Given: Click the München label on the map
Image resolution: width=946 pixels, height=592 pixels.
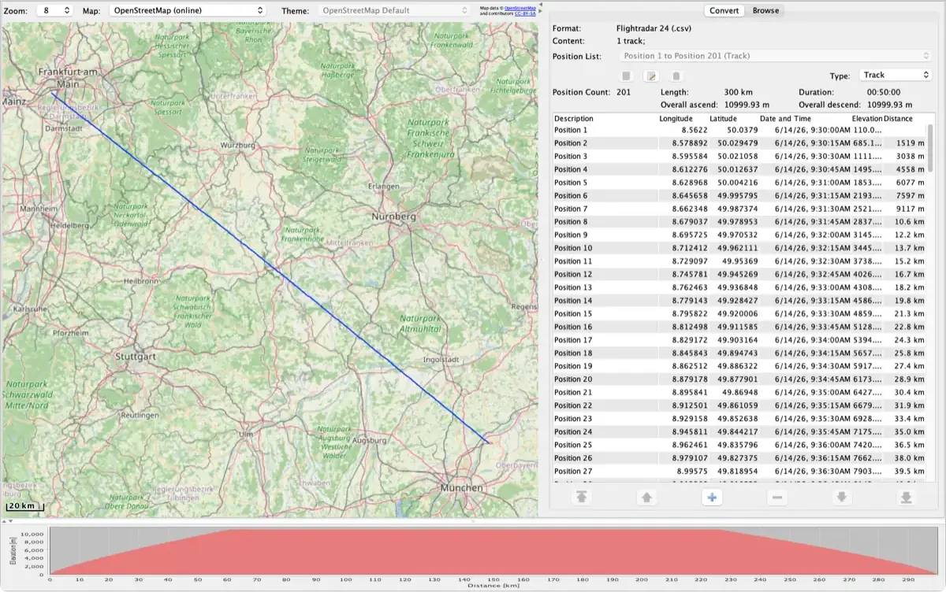Looking at the screenshot, I should (x=462, y=488).
